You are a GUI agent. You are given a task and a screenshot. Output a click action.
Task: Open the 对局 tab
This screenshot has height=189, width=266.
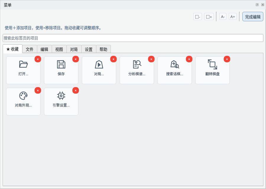click(74, 49)
